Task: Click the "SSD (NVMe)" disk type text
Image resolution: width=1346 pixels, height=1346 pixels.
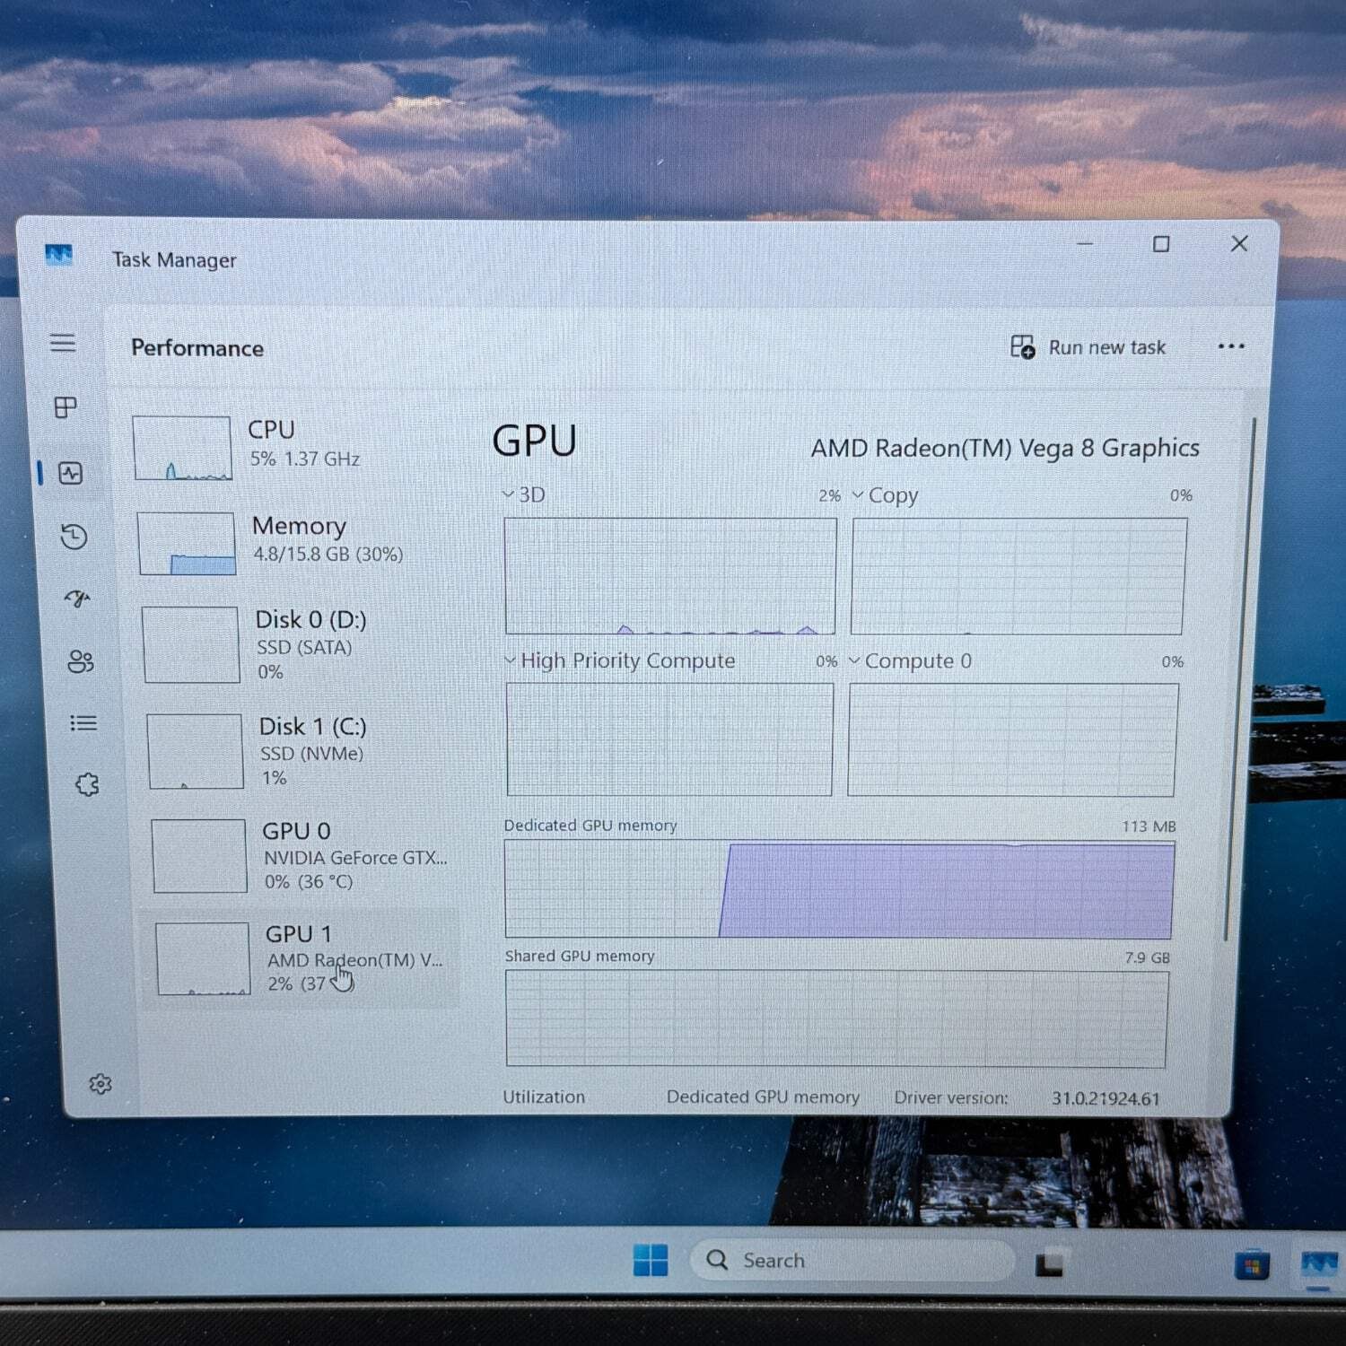Action: click(x=312, y=754)
